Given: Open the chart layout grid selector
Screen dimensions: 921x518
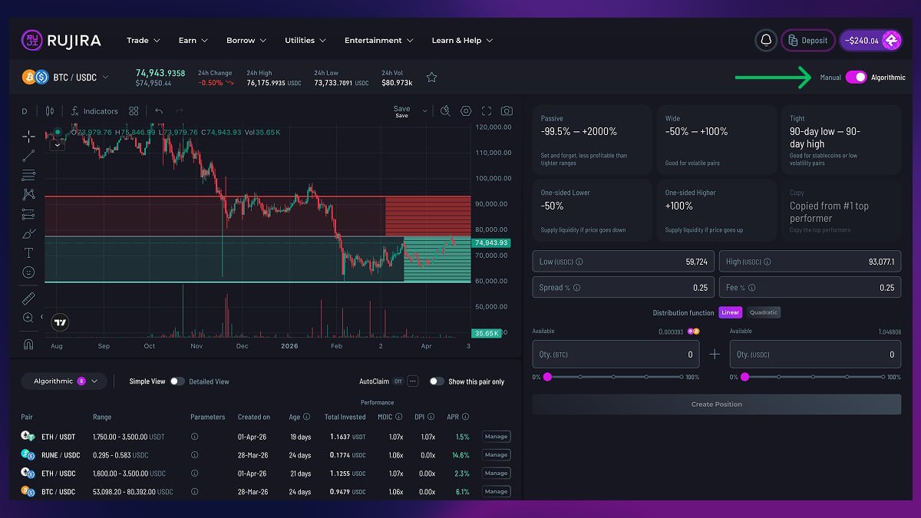Looking at the screenshot, I should click(134, 111).
